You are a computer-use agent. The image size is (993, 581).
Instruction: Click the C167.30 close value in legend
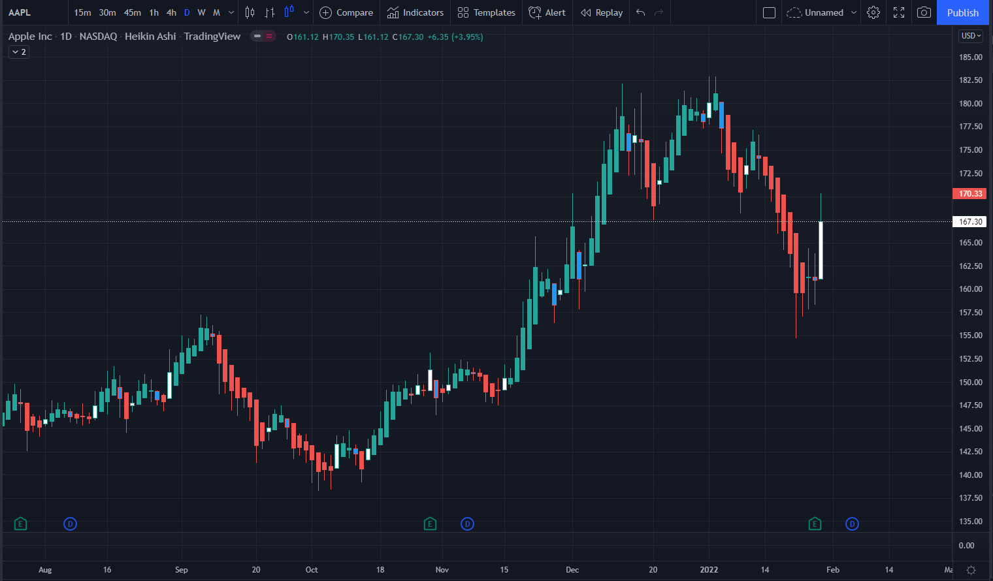click(x=408, y=37)
